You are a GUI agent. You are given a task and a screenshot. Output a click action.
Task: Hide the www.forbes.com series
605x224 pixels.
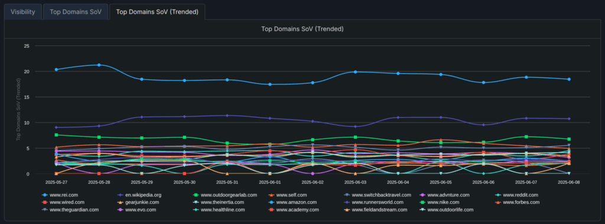click(517, 202)
